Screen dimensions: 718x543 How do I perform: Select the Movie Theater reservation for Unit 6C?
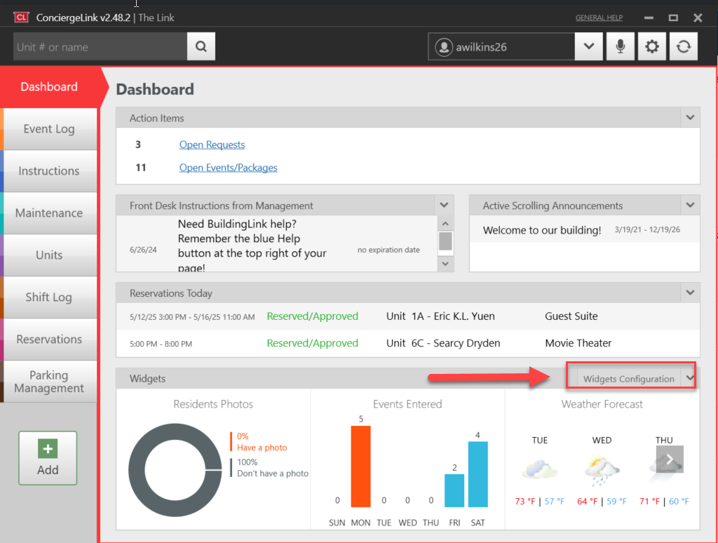pyautogui.click(x=408, y=343)
